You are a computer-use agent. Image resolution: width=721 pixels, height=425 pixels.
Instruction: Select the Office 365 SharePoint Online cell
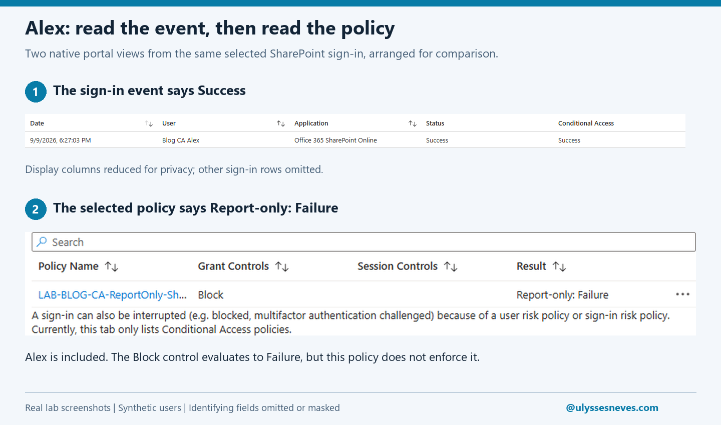click(335, 140)
